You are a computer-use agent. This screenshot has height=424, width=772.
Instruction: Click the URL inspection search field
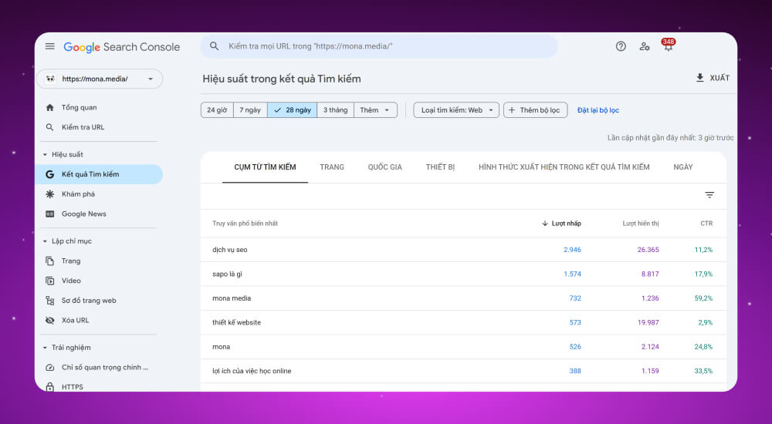379,46
